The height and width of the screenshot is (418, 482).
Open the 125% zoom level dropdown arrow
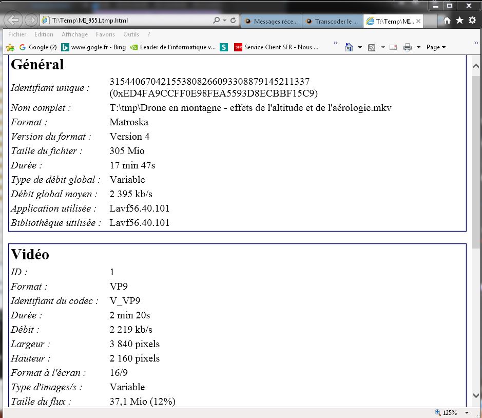(467, 413)
